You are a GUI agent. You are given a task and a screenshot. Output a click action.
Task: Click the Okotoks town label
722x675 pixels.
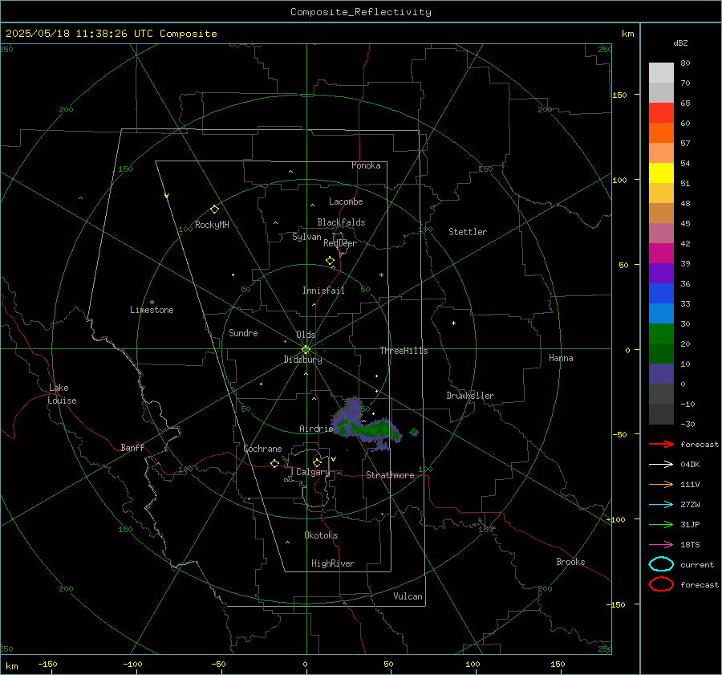(321, 535)
